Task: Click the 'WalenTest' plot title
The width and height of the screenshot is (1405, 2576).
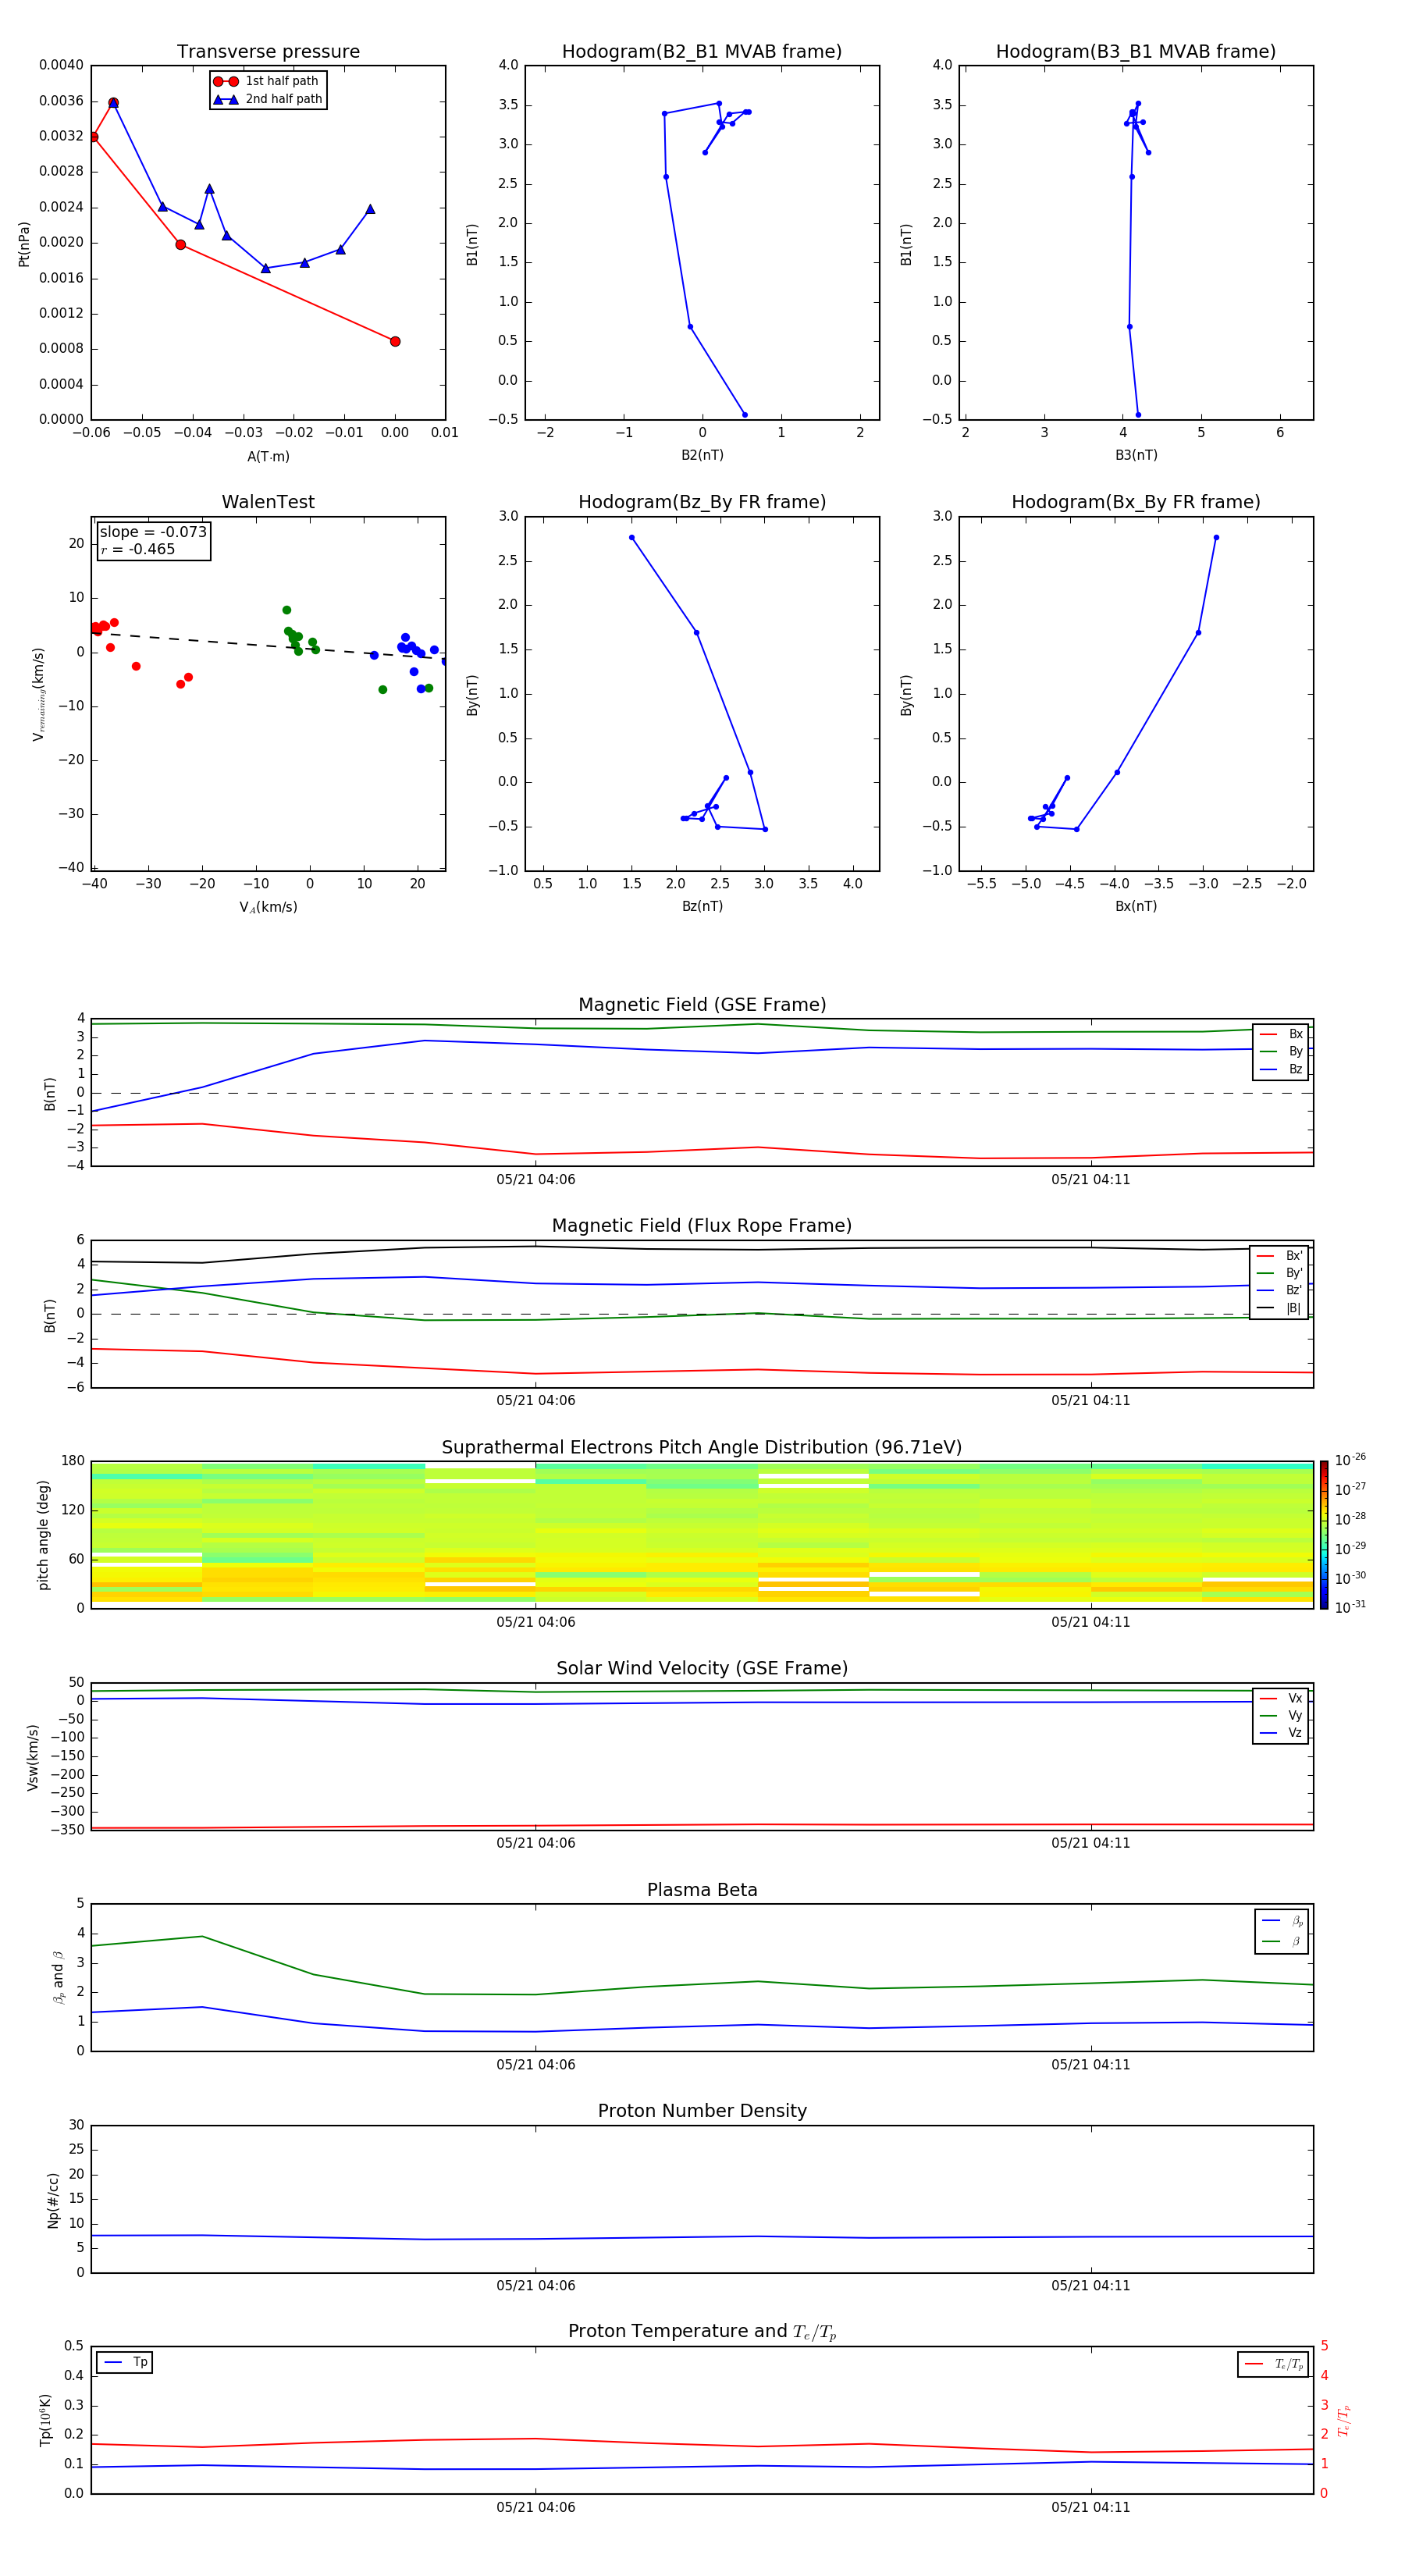Action: [x=268, y=502]
